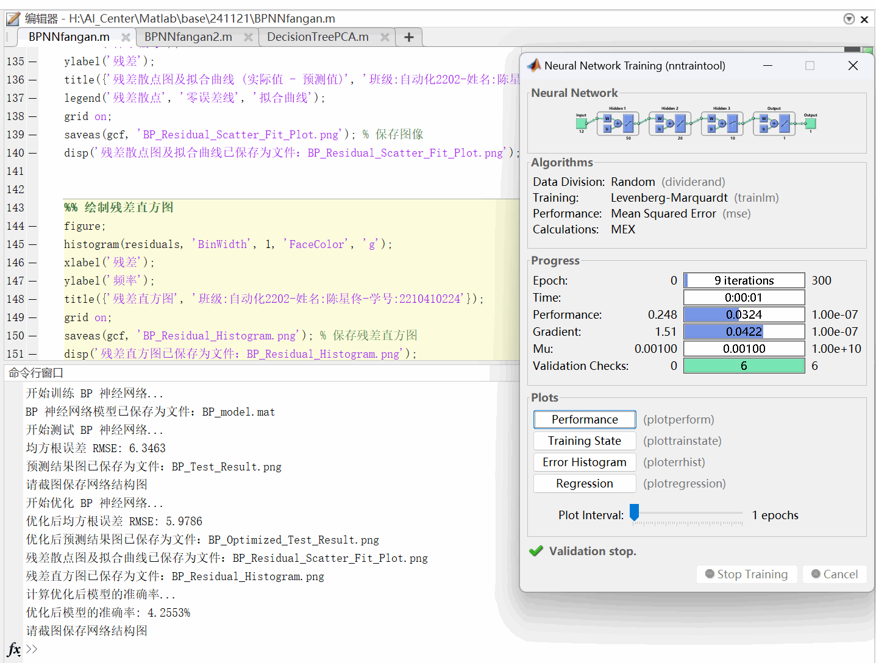The image size is (876, 663).
Task: Click breakpoint dash at line 148
Action: tap(32, 299)
